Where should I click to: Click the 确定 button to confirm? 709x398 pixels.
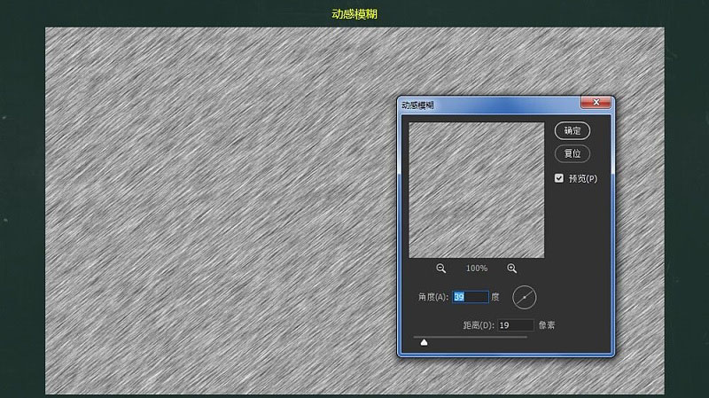572,130
